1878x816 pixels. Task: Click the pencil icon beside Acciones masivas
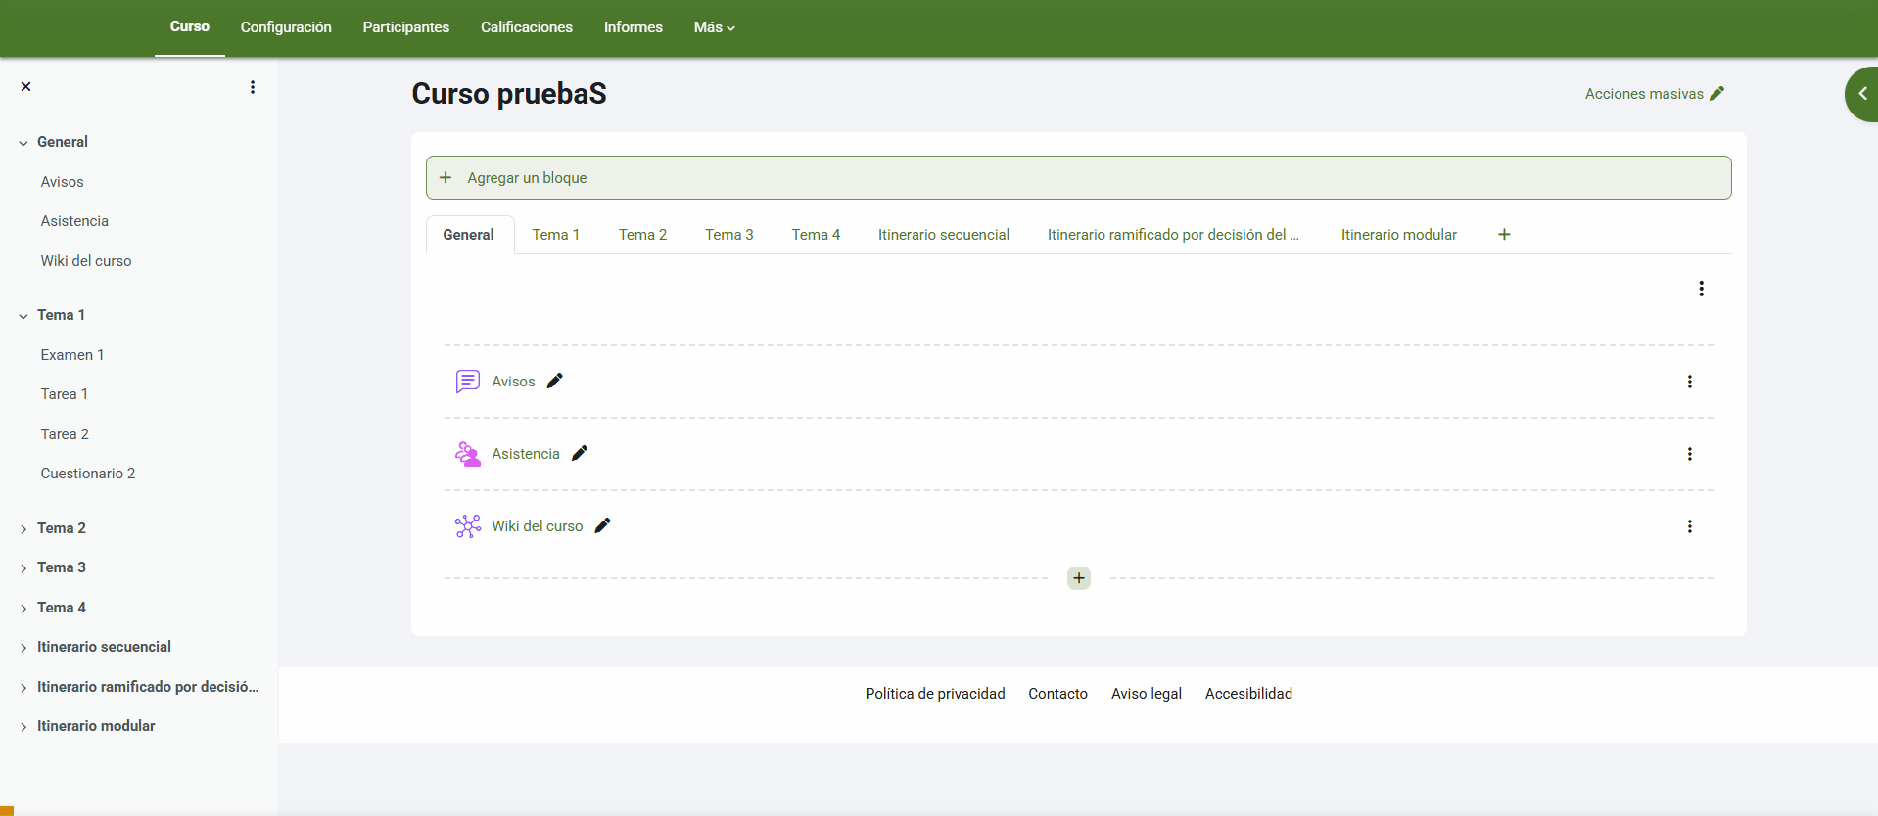(x=1716, y=94)
